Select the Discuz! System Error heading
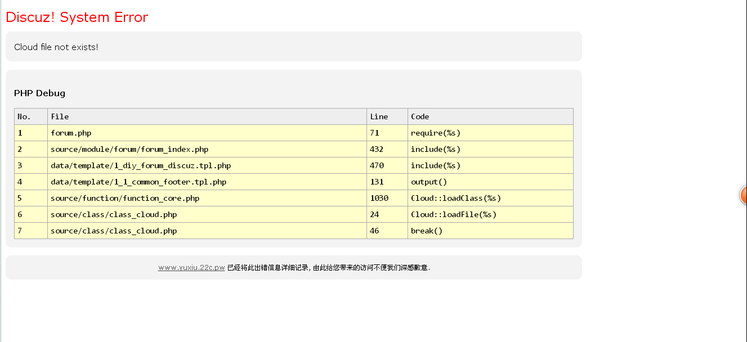The width and height of the screenshot is (747, 342). coord(77,17)
